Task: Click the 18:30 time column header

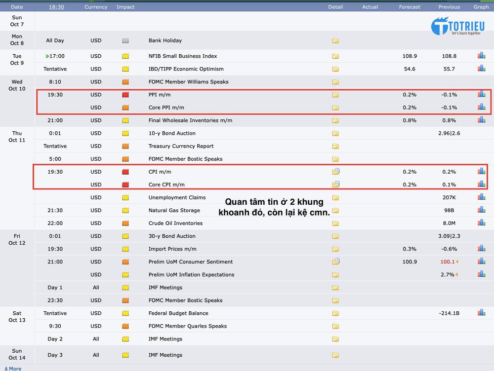Action: [56, 7]
